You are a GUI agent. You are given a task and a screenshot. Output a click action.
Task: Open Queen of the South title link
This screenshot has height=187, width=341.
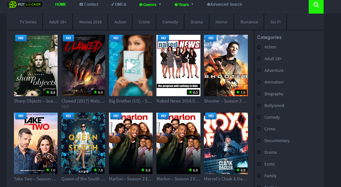click(x=83, y=179)
